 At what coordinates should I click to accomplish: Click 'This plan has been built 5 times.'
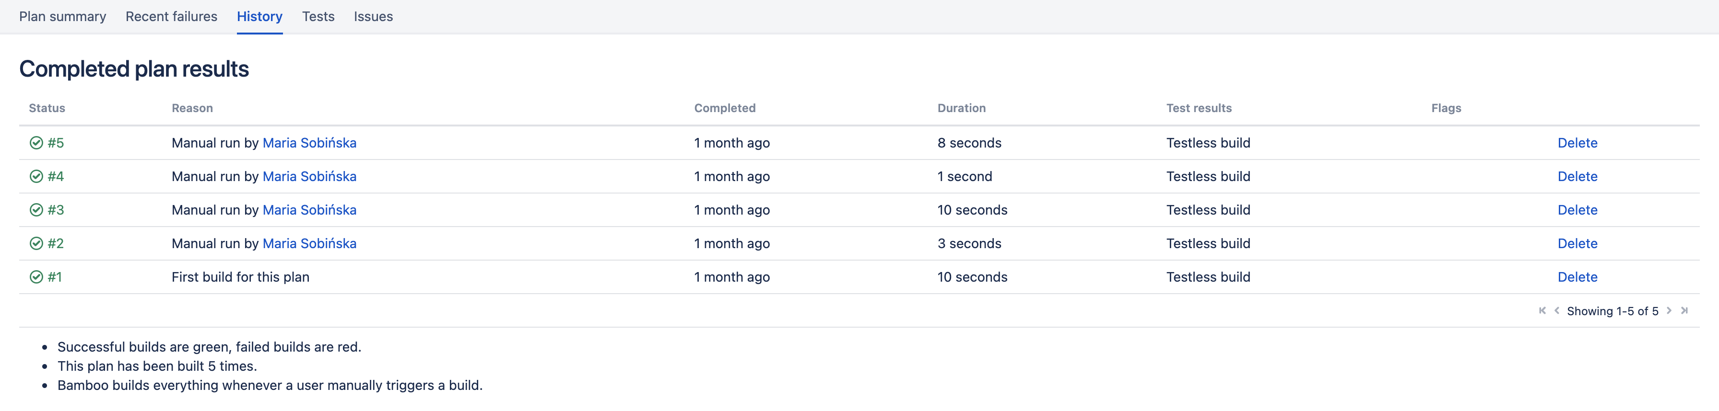point(157,366)
